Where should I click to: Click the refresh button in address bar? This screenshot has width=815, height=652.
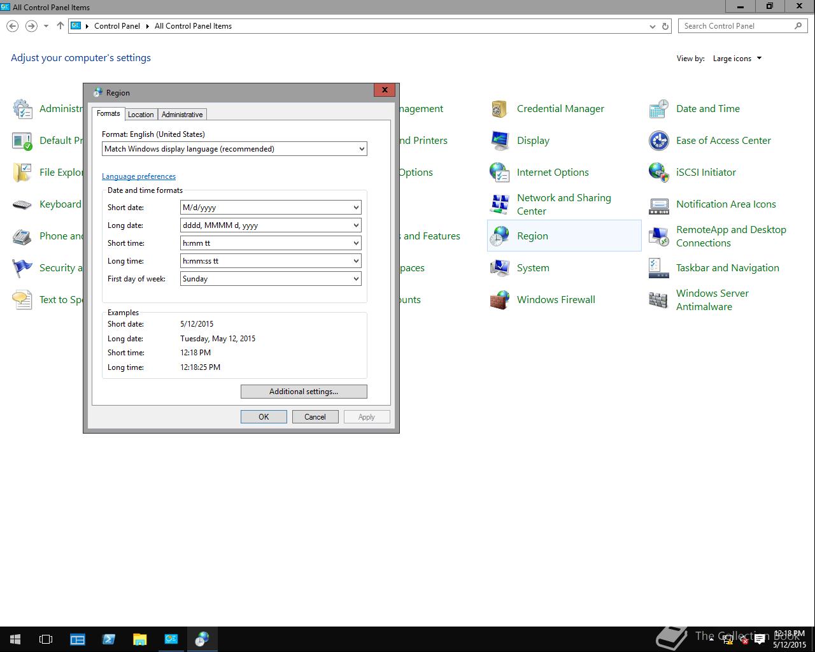point(665,26)
